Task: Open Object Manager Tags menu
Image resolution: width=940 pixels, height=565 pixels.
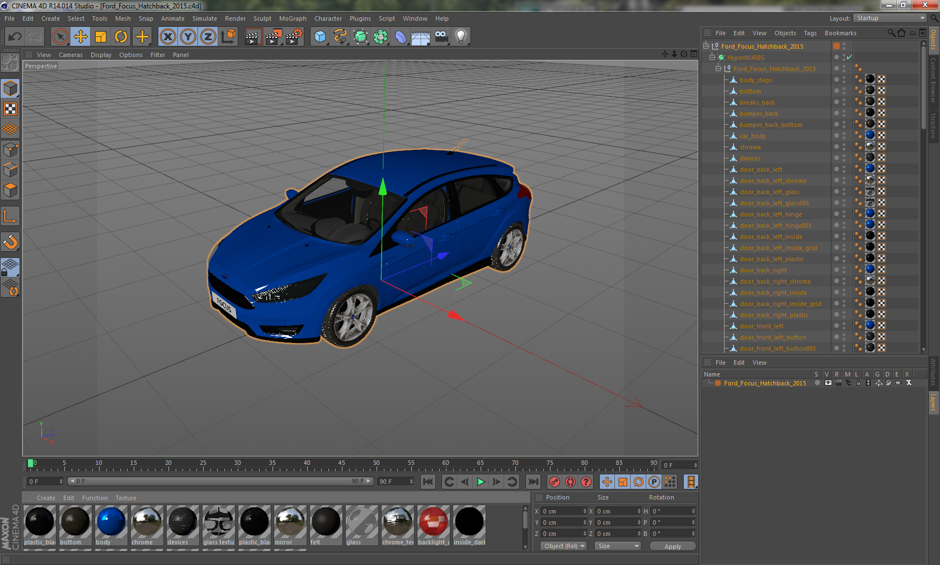Action: coord(810,33)
